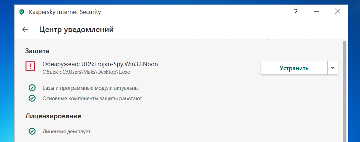Screen dimensions: 360x142
Task: Minimize the Kaspersky window
Action: tap(316, 12)
